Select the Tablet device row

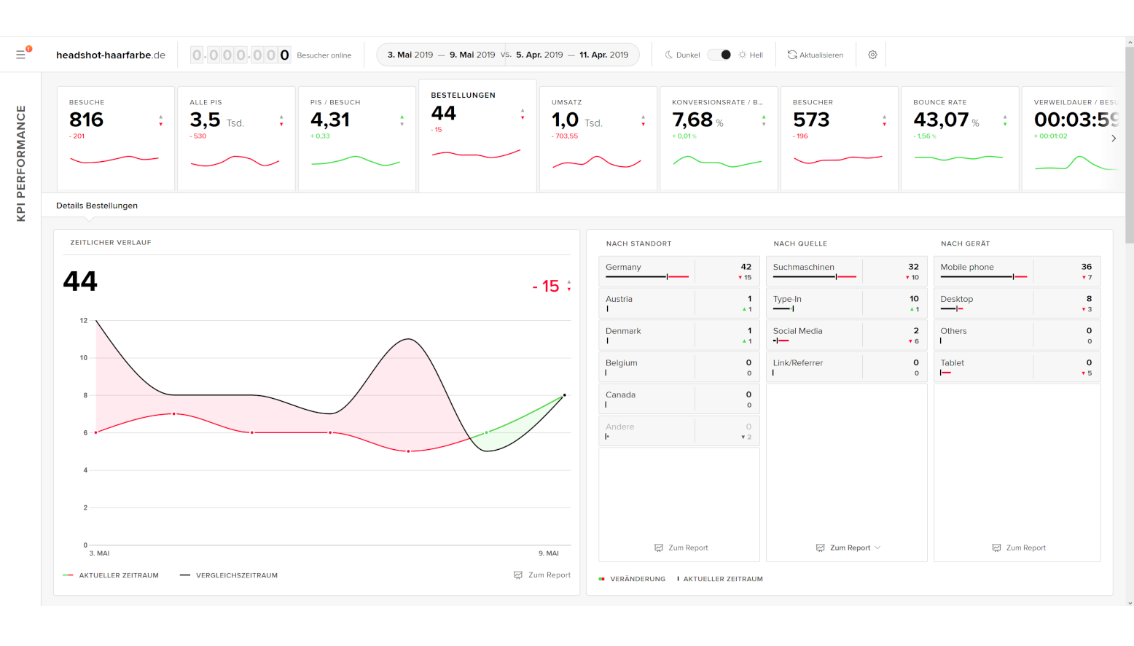pyautogui.click(x=1017, y=367)
